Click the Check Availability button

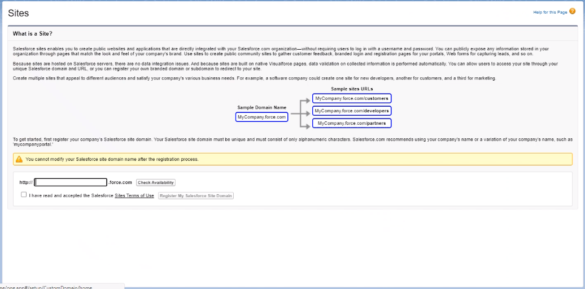pyautogui.click(x=156, y=183)
